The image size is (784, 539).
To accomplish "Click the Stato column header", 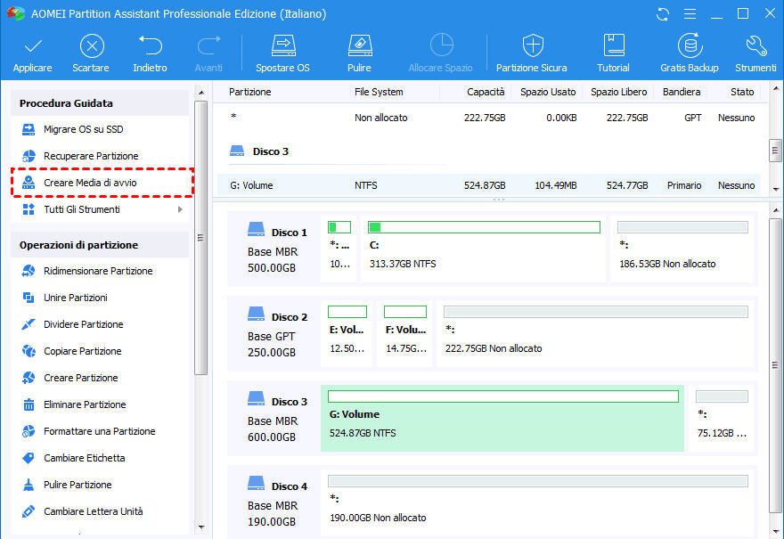I will click(742, 92).
